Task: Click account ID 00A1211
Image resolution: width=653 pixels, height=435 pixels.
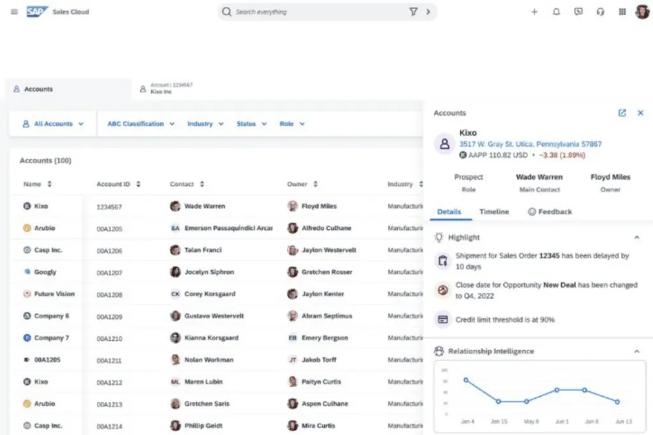Action: (109, 360)
